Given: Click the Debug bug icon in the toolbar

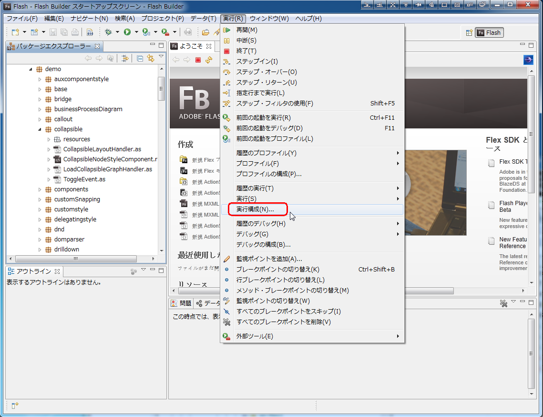Looking at the screenshot, I should pos(108,32).
